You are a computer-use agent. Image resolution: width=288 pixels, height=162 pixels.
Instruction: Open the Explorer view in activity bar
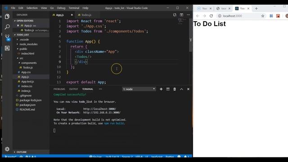(7, 17)
